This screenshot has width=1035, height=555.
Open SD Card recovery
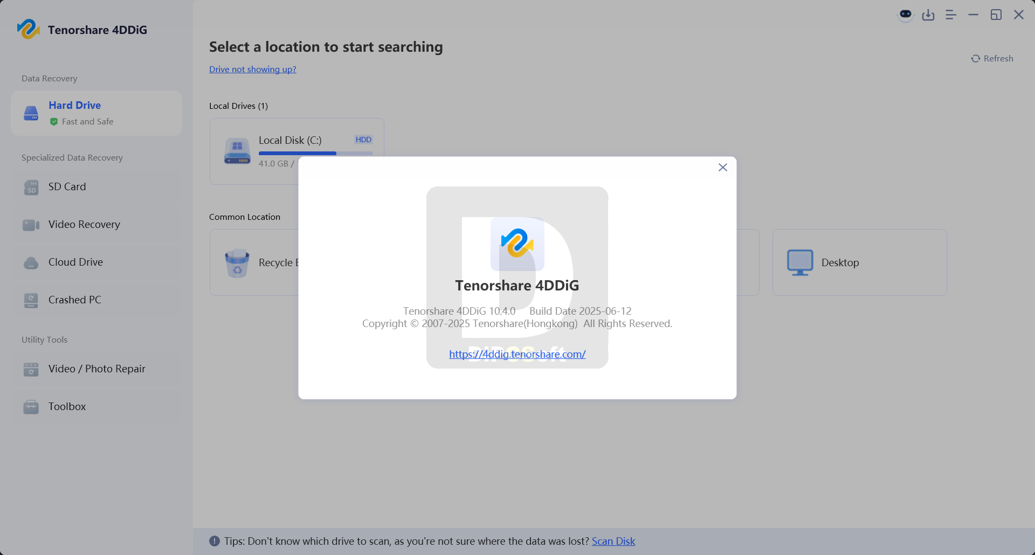tap(96, 186)
